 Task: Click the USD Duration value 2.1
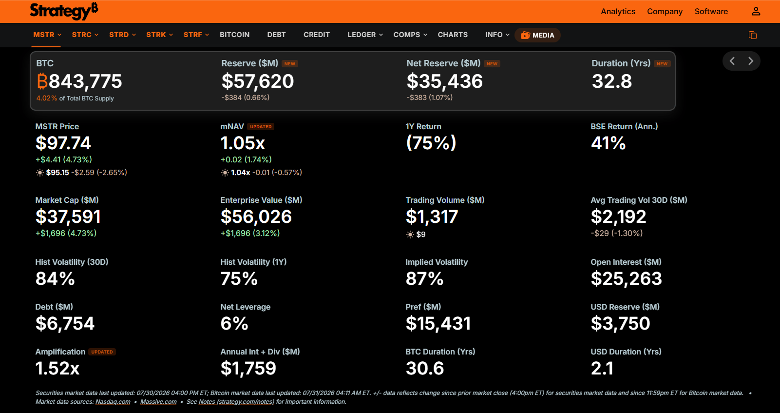point(602,369)
